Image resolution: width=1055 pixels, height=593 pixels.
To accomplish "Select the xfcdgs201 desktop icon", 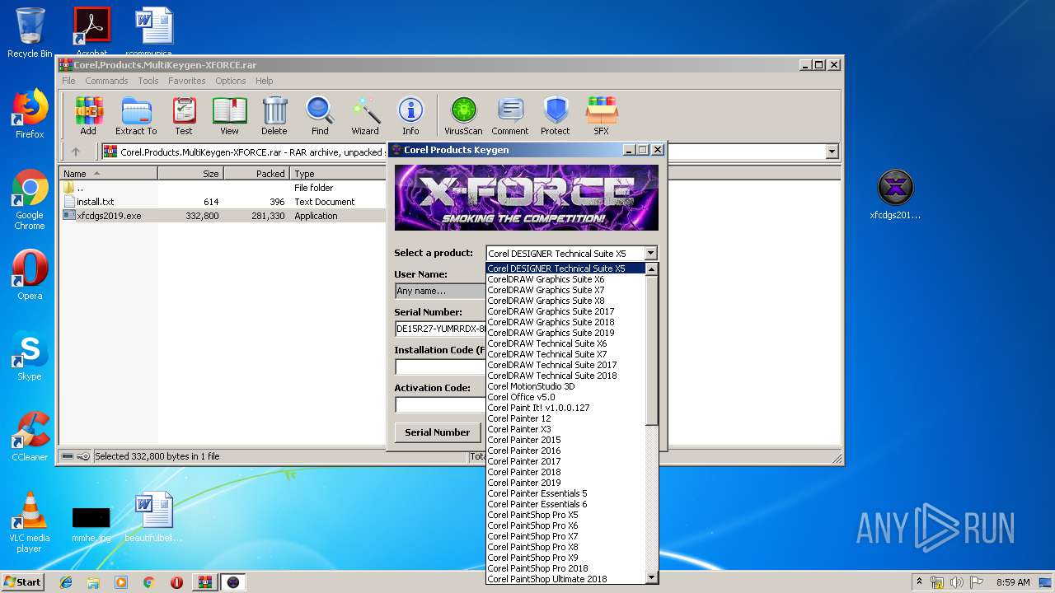I will [895, 195].
